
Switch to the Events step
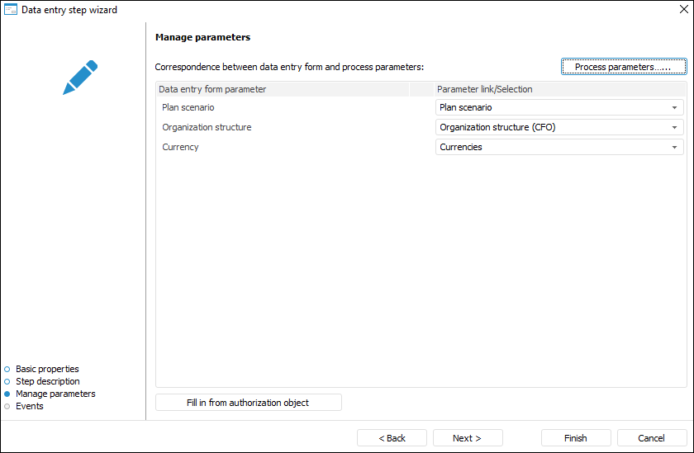[x=30, y=406]
